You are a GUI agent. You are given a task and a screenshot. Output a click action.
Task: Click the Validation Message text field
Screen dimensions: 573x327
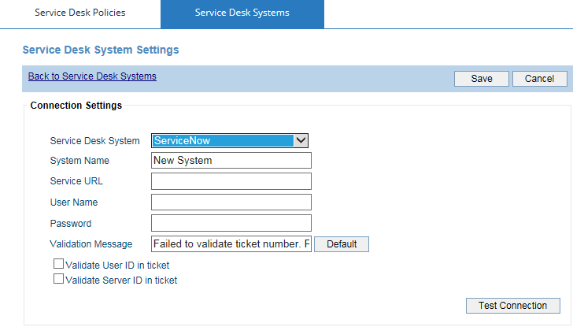231,244
